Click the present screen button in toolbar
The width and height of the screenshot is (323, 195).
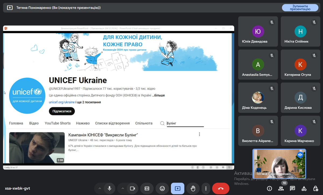pyautogui.click(x=178, y=189)
